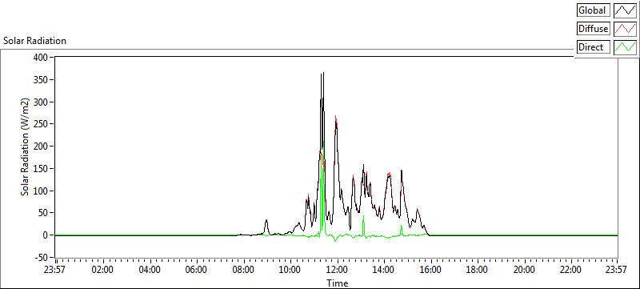Click the 20:00 time tick label

(x=524, y=270)
